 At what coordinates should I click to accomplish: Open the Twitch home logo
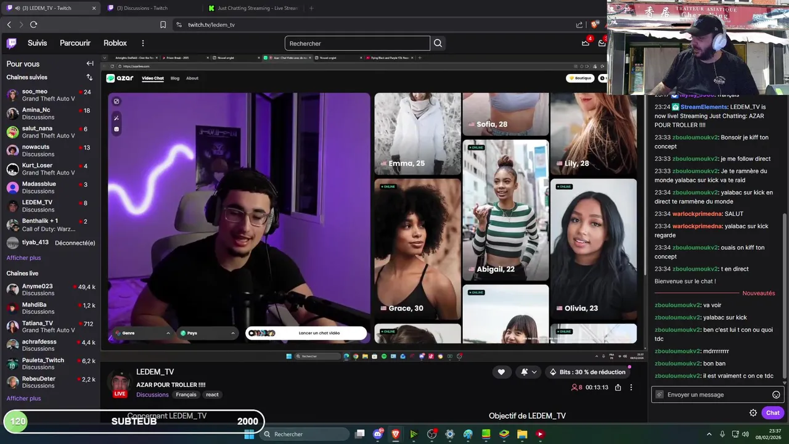tap(11, 43)
